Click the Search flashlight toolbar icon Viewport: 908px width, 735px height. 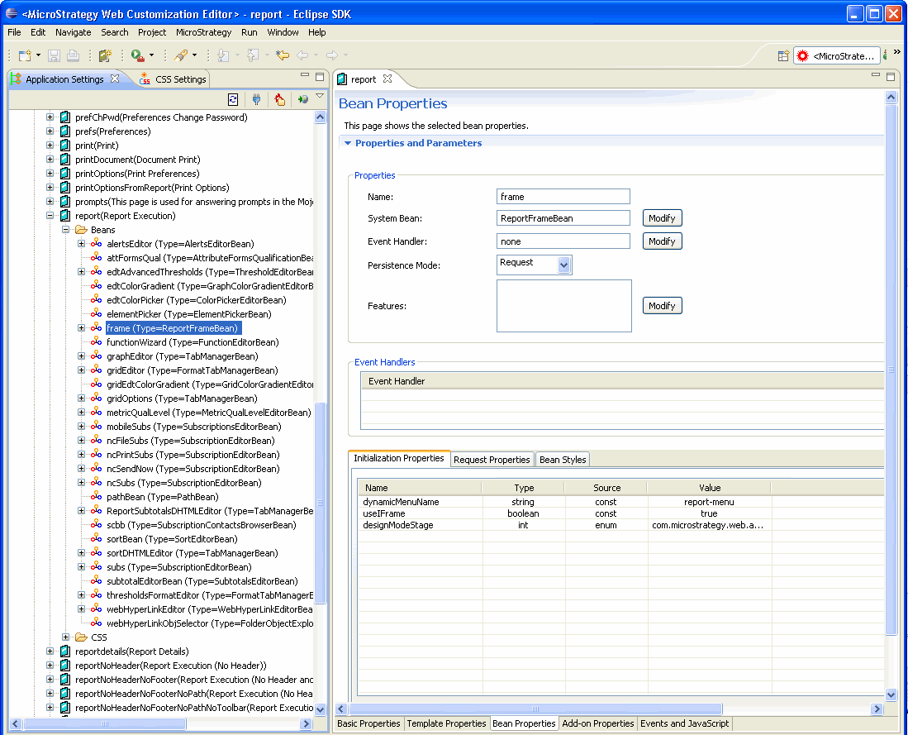(x=181, y=55)
